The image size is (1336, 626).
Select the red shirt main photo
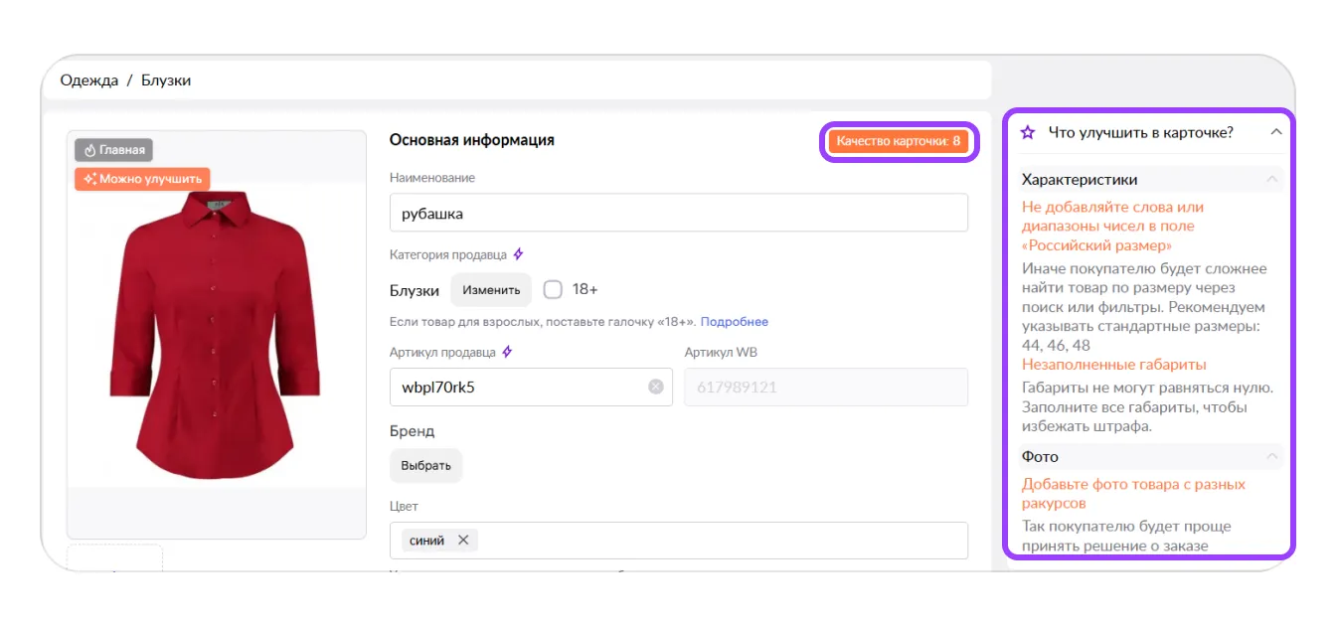click(x=217, y=335)
